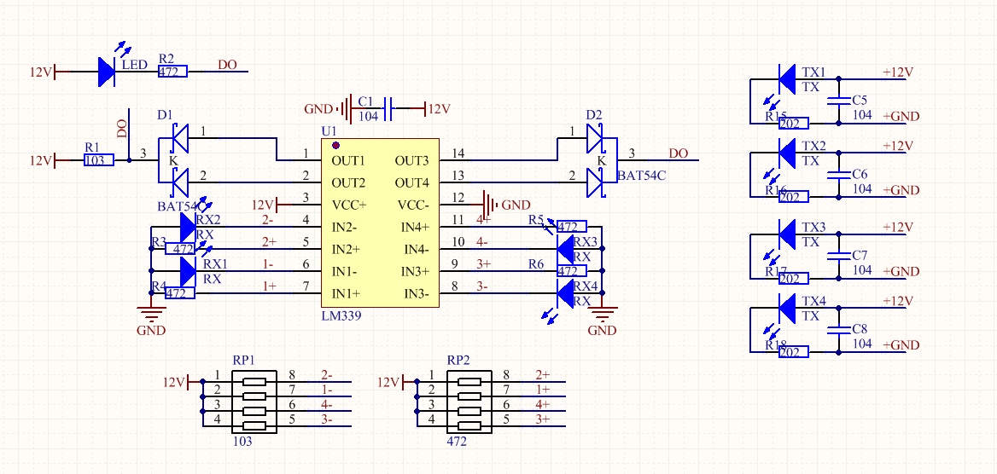
Task: Click the TX1 LED symbol
Action: coord(788,80)
